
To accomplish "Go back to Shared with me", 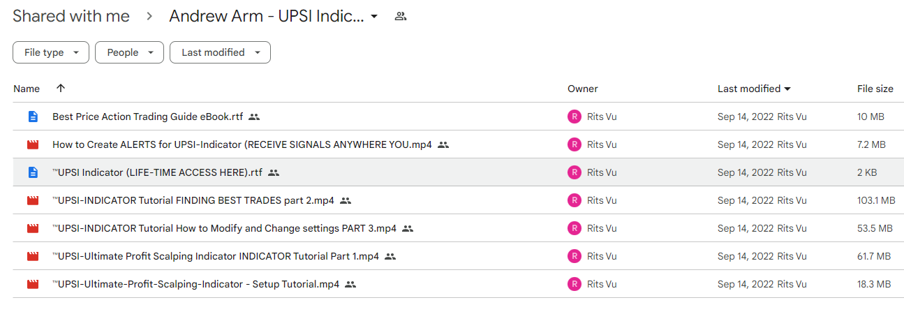I will [71, 17].
